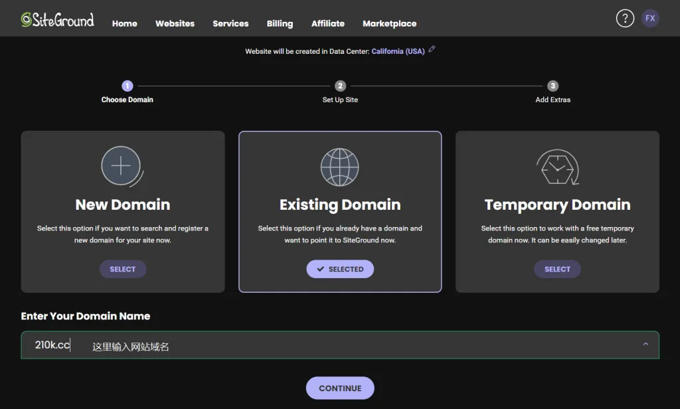Toggle the Existing Domain SELECTED button
The width and height of the screenshot is (680, 409).
pos(340,269)
